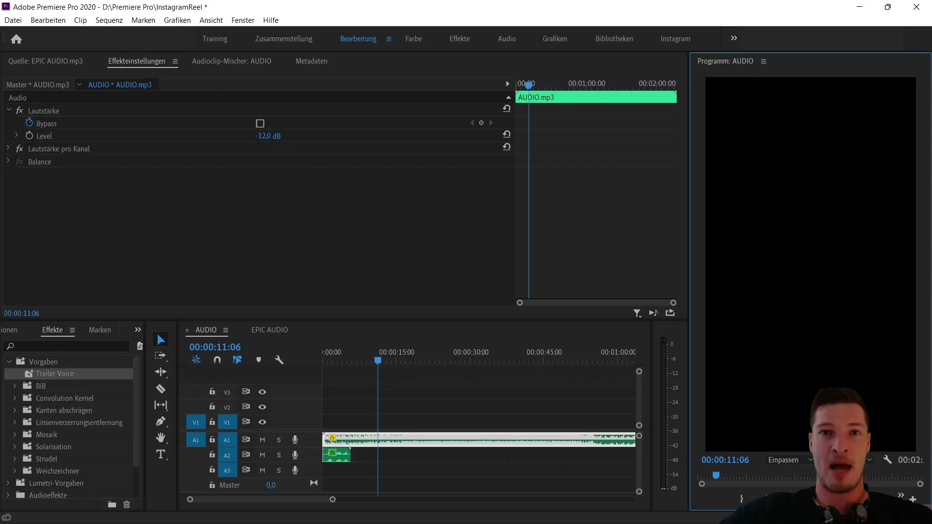The image size is (932, 524).
Task: Toggle Snap magnet in the timeline
Action: (217, 360)
